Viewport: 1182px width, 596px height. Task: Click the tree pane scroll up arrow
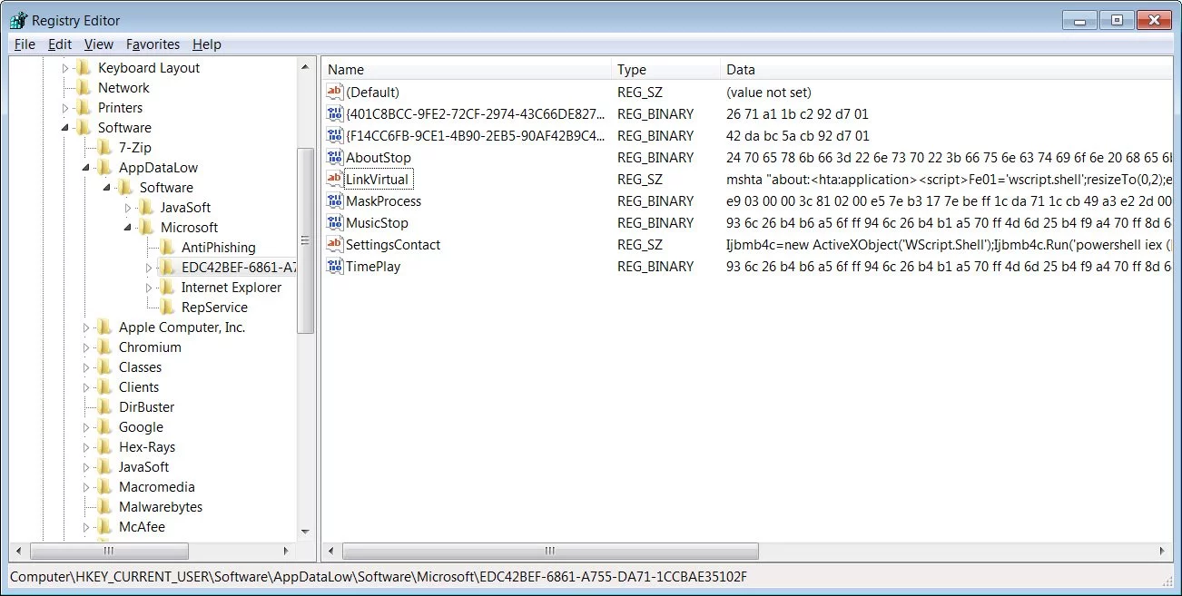(x=306, y=66)
